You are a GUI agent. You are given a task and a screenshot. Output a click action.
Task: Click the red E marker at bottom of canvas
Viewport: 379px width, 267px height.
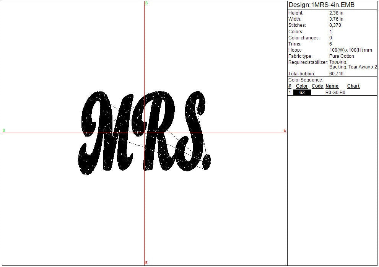146,263
